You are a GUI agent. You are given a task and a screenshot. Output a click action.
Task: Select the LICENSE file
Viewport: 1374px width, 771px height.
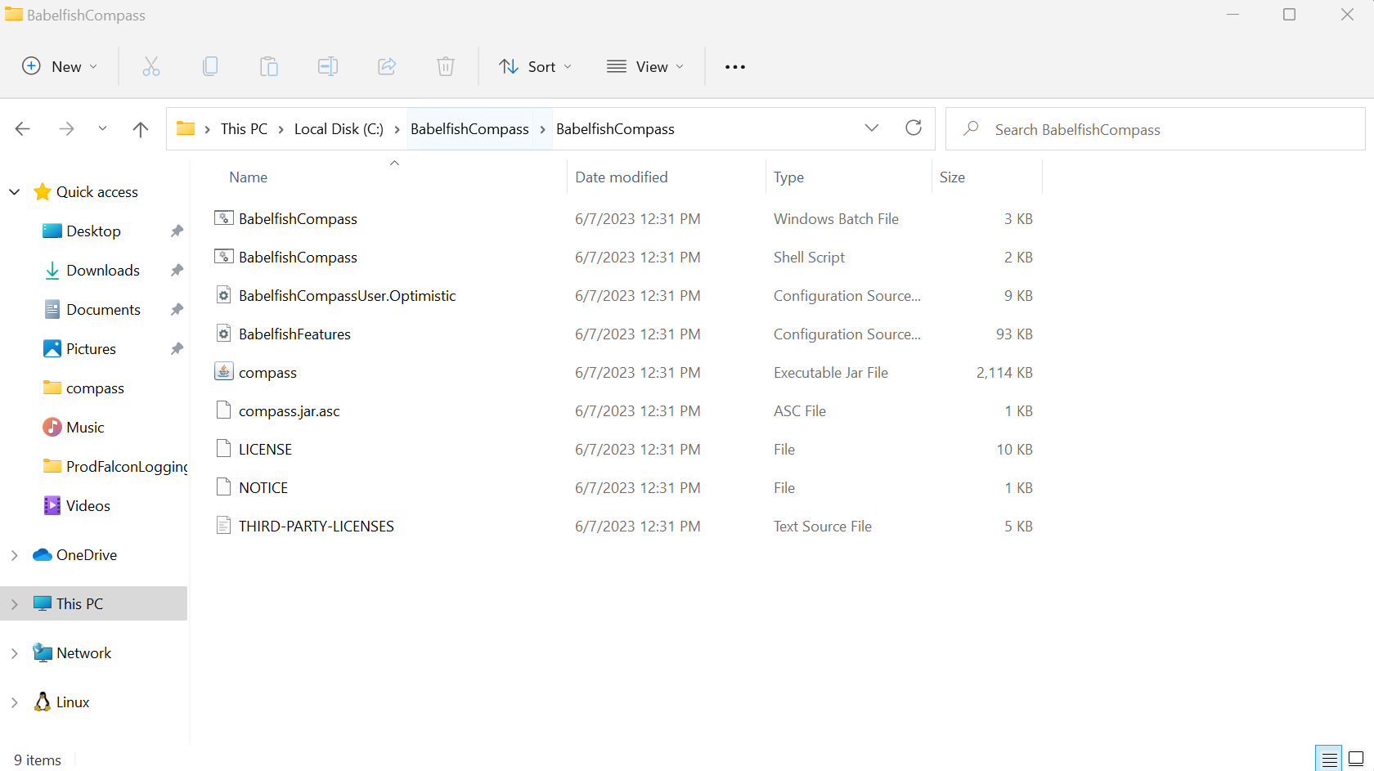pyautogui.click(x=265, y=449)
